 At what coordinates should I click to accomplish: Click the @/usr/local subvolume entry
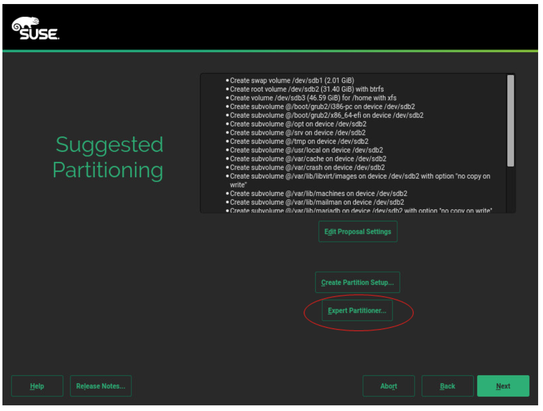point(306,150)
